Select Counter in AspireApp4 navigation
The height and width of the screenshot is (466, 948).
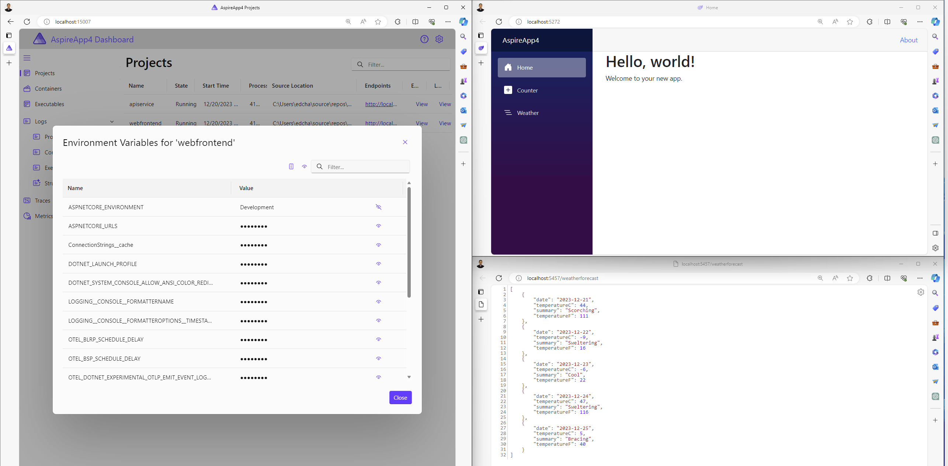pyautogui.click(x=542, y=90)
